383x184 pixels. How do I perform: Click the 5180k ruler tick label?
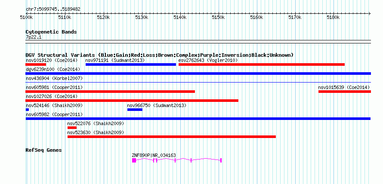(x=333, y=18)
